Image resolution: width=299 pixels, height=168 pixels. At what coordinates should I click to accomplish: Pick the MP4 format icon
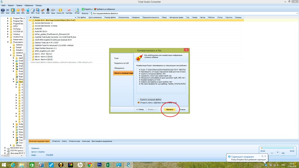(x=33, y=11)
